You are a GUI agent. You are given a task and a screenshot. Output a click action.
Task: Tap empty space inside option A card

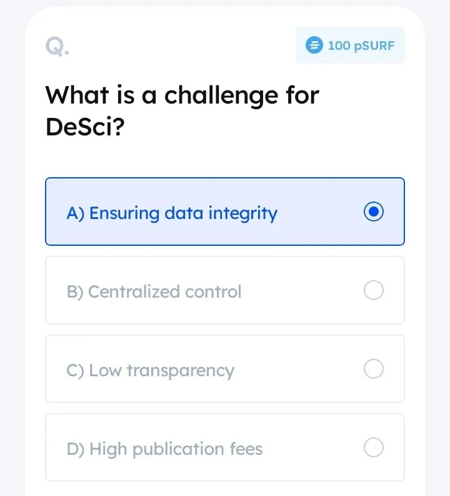pos(319,212)
